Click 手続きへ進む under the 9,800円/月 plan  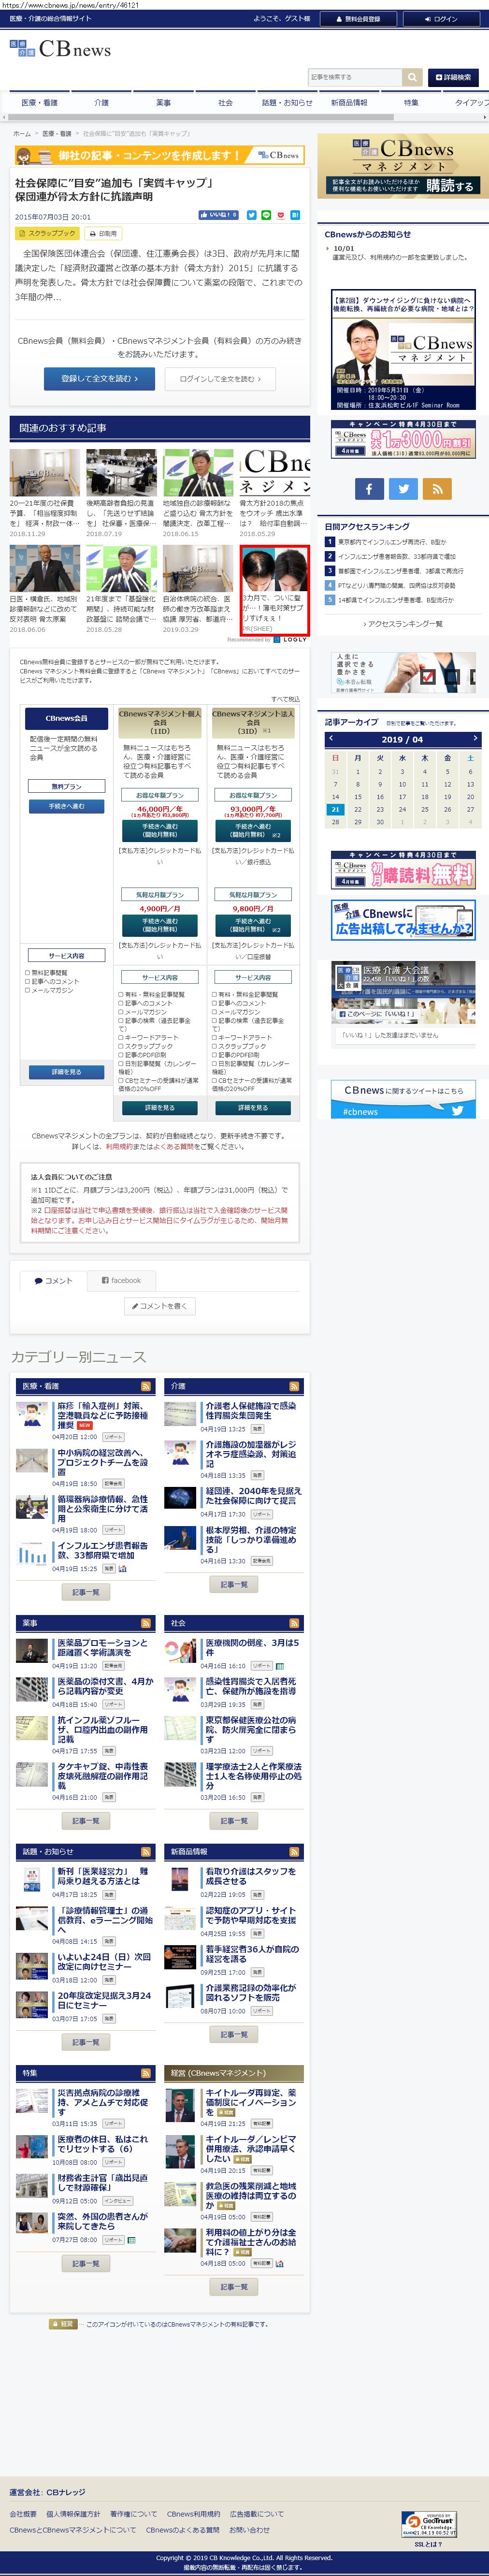[253, 925]
